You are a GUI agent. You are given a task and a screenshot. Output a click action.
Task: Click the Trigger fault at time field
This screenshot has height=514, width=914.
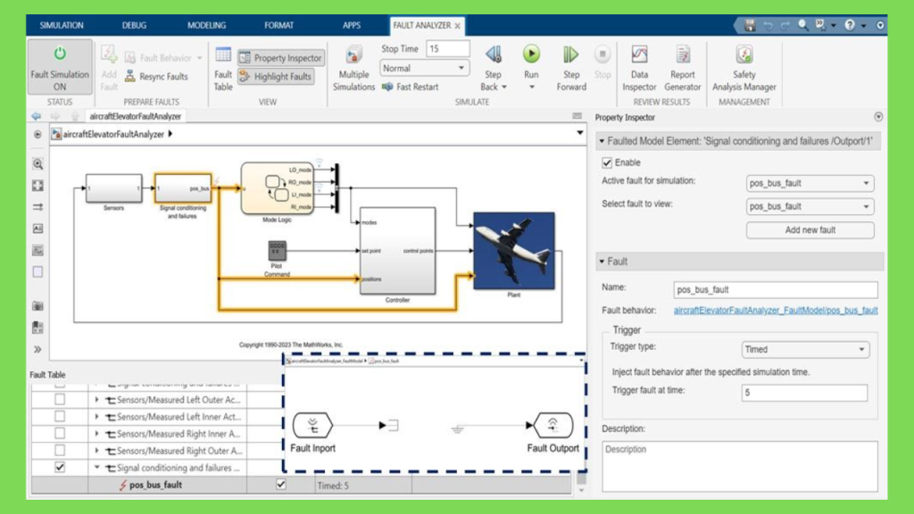tap(804, 393)
